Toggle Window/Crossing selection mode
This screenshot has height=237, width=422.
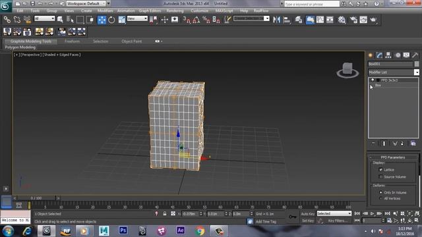tap(90, 20)
